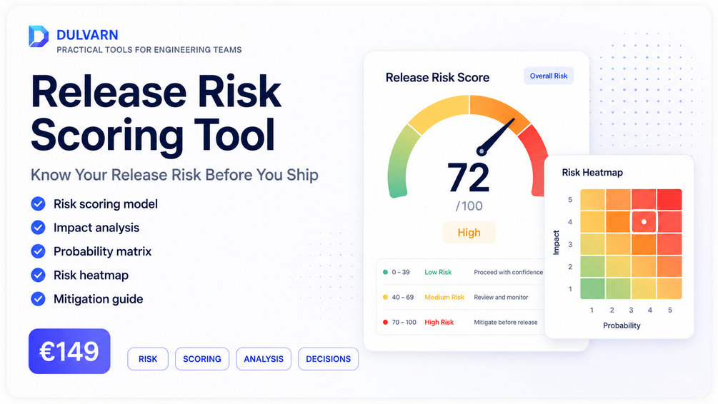Click the Risk scoring model text

point(105,204)
